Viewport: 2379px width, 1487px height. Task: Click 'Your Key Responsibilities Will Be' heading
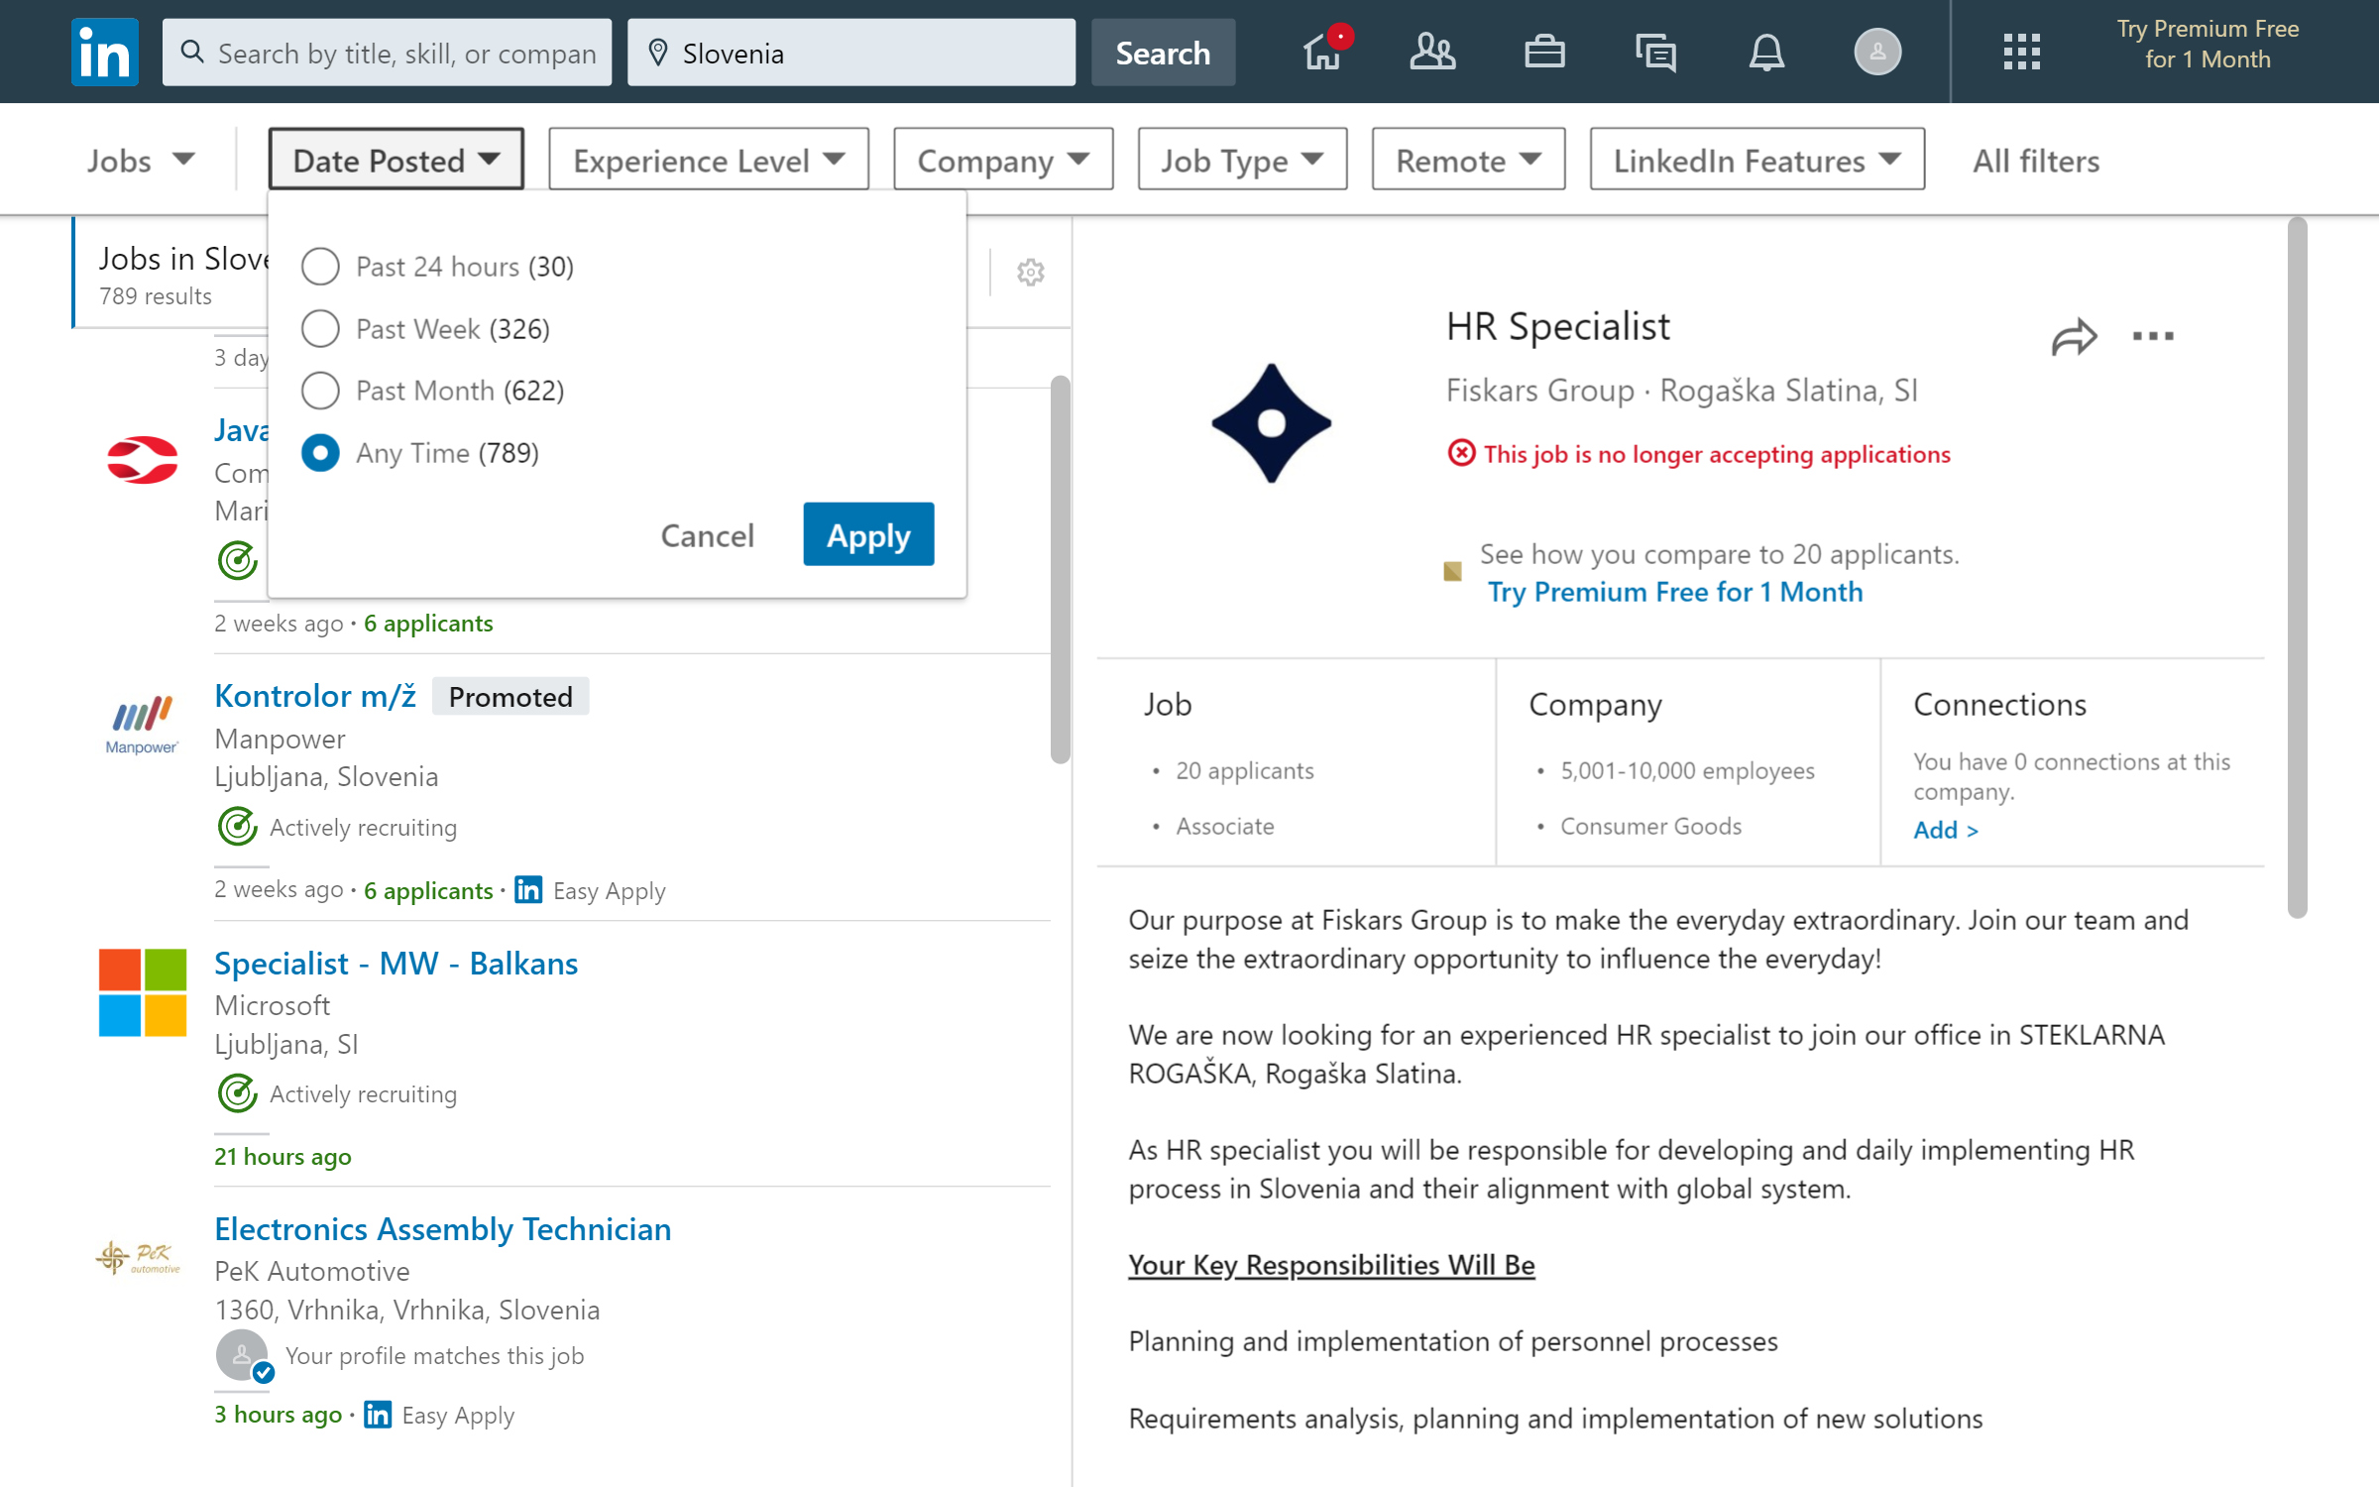tap(1331, 1265)
